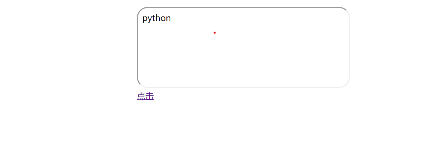Click the dark top-left border of textarea
The width and height of the screenshot is (446, 147).
tap(140, 9)
